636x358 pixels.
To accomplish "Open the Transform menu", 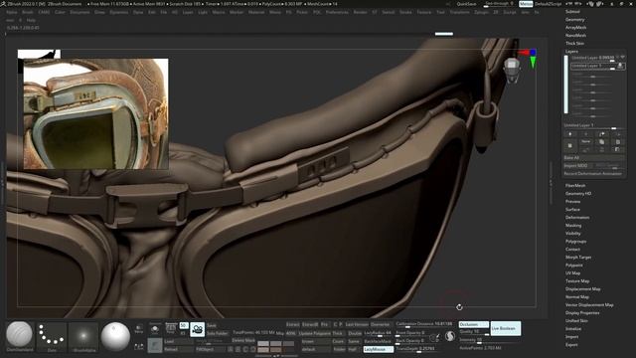I will tap(459, 12).
